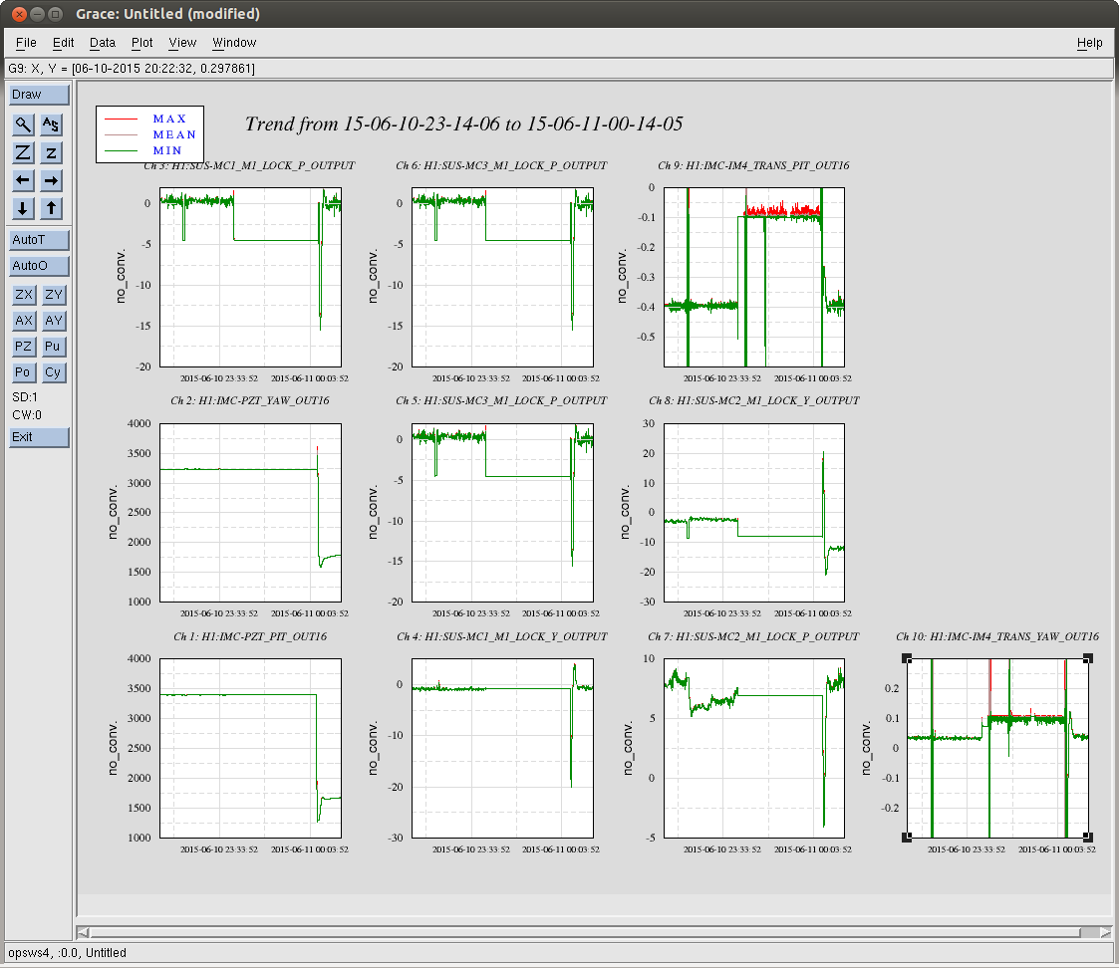Open the View menu
Viewport: 1119px width, 968px height.
tap(182, 43)
